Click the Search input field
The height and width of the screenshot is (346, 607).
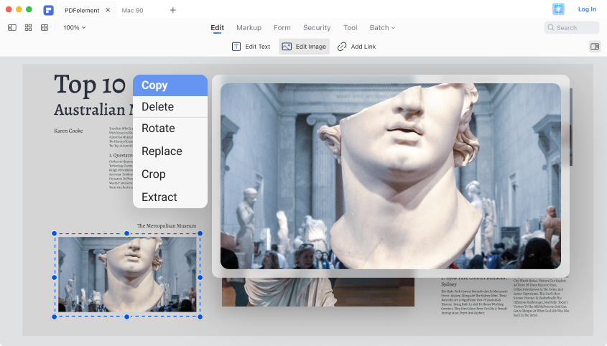tap(572, 27)
